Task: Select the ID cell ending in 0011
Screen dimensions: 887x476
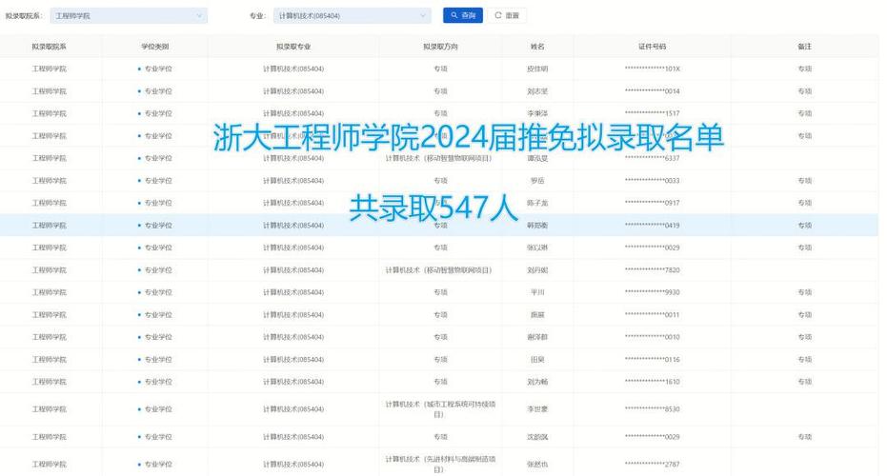Action: (653, 315)
